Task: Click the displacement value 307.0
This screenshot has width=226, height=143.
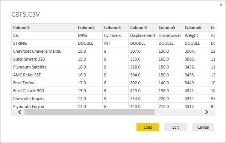Action: point(143,51)
